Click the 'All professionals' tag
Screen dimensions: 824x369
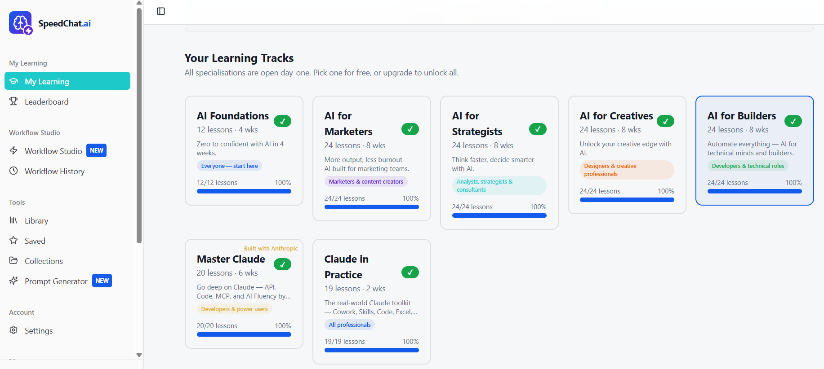point(350,325)
